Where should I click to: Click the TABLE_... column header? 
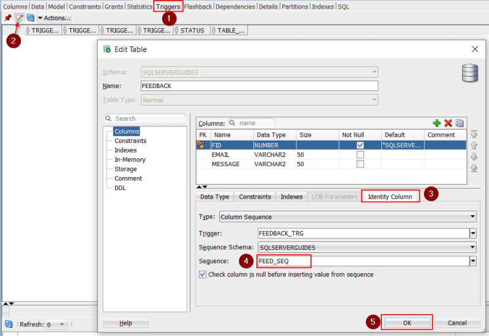pos(229,31)
